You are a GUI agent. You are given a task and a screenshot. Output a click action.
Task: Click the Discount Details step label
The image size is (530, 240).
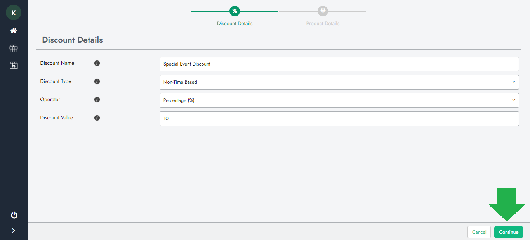(235, 24)
